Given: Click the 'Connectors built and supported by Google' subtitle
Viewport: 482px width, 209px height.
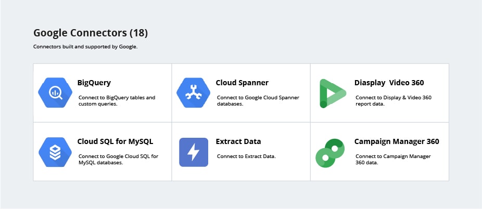Looking at the screenshot, I should 85,47.
